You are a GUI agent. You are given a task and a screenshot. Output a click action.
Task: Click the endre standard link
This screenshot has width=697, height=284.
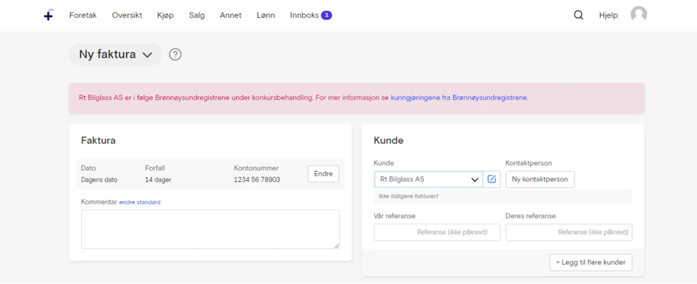click(x=140, y=202)
